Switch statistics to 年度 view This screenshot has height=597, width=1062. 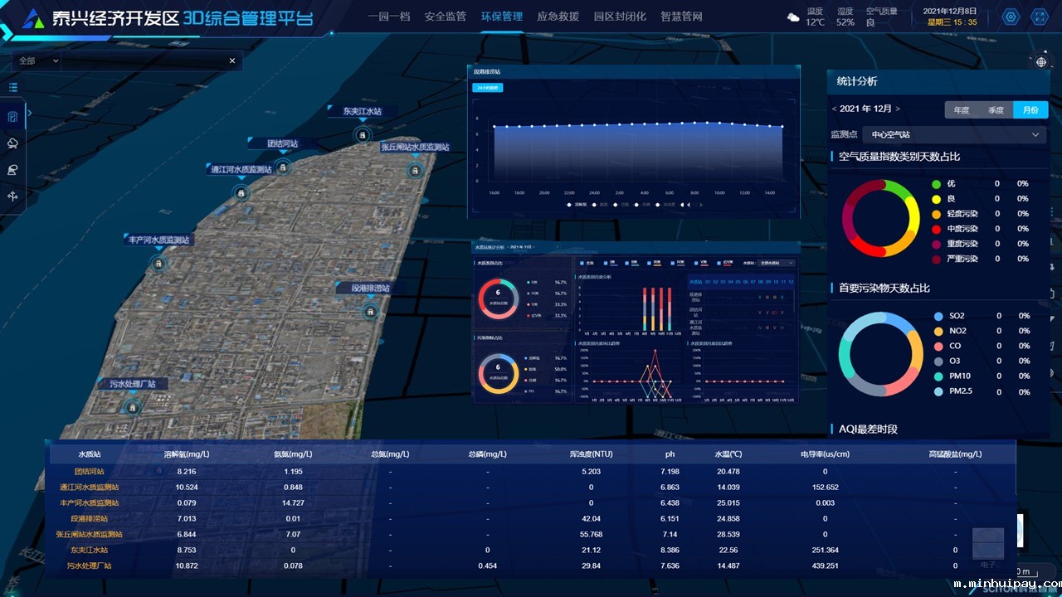click(961, 110)
